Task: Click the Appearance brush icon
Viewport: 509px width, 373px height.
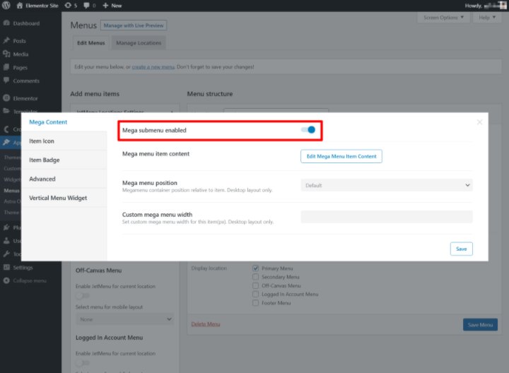Action: (6, 142)
